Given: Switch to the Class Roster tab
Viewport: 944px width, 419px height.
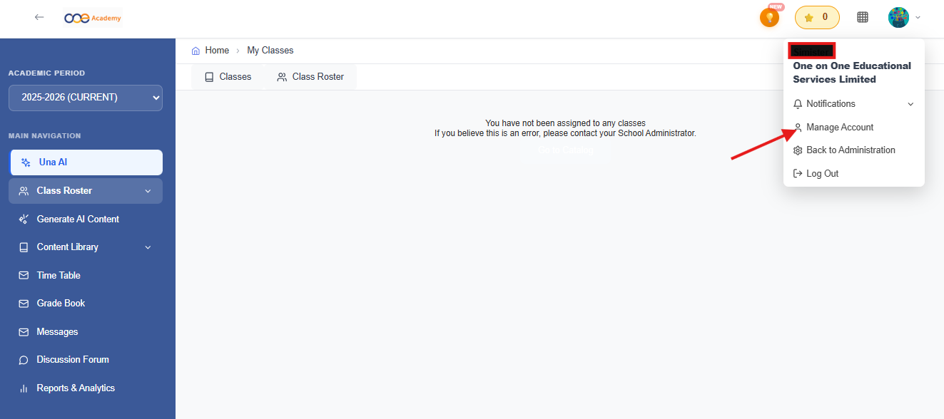Looking at the screenshot, I should point(311,77).
